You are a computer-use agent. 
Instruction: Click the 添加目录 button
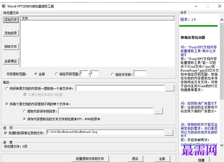(11, 33)
